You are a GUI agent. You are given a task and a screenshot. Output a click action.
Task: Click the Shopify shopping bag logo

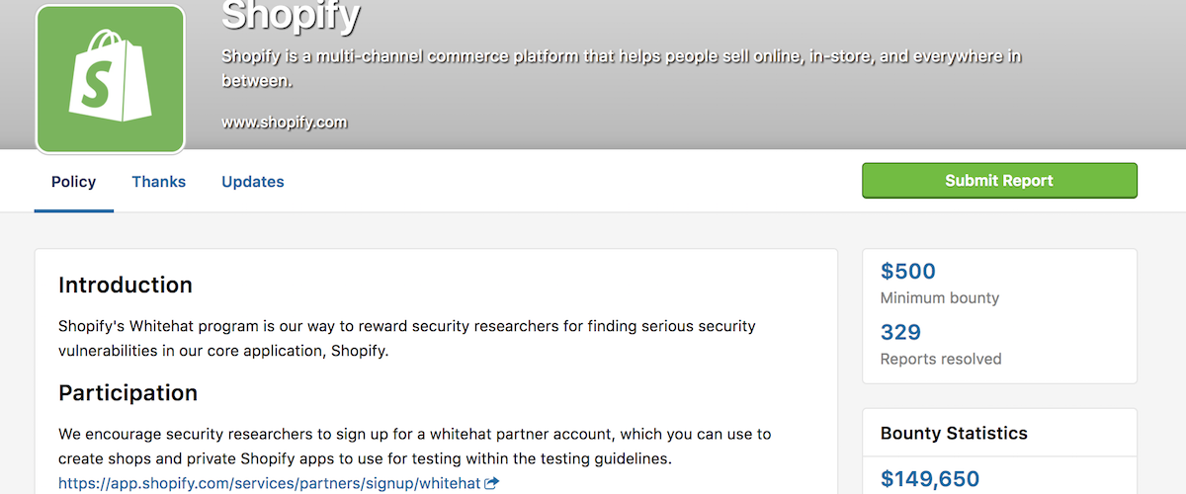111,79
